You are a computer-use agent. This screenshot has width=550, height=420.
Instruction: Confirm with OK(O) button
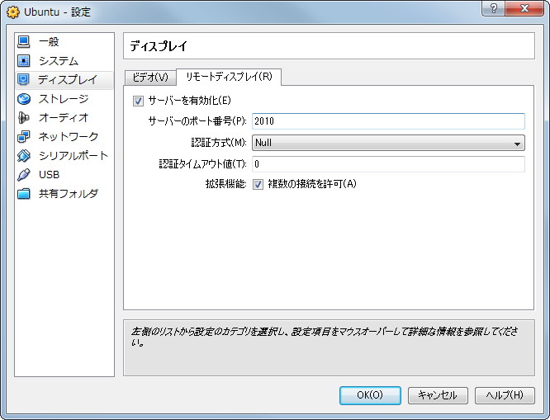[370, 395]
